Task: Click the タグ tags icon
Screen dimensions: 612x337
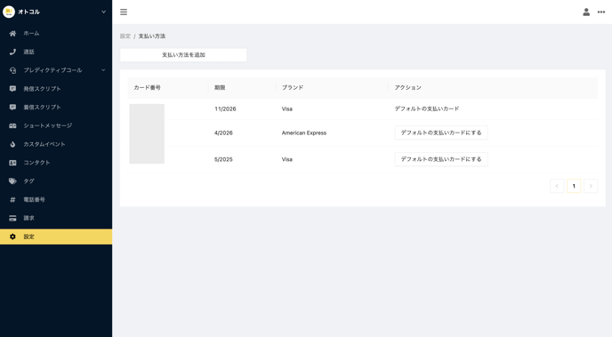Action: (x=12, y=181)
